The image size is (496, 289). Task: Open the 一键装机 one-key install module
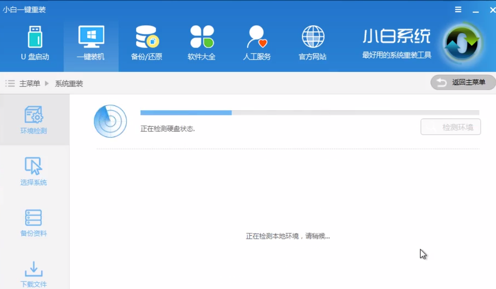[x=90, y=42]
